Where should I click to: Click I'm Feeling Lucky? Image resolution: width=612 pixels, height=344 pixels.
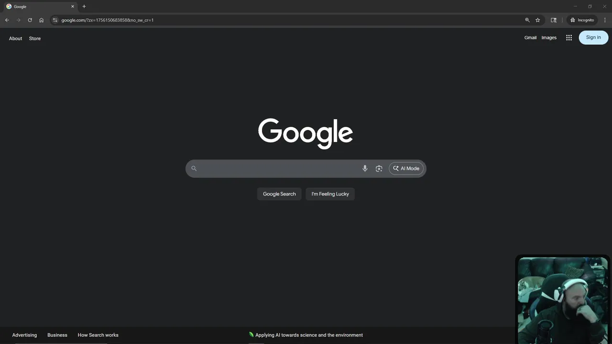330,194
